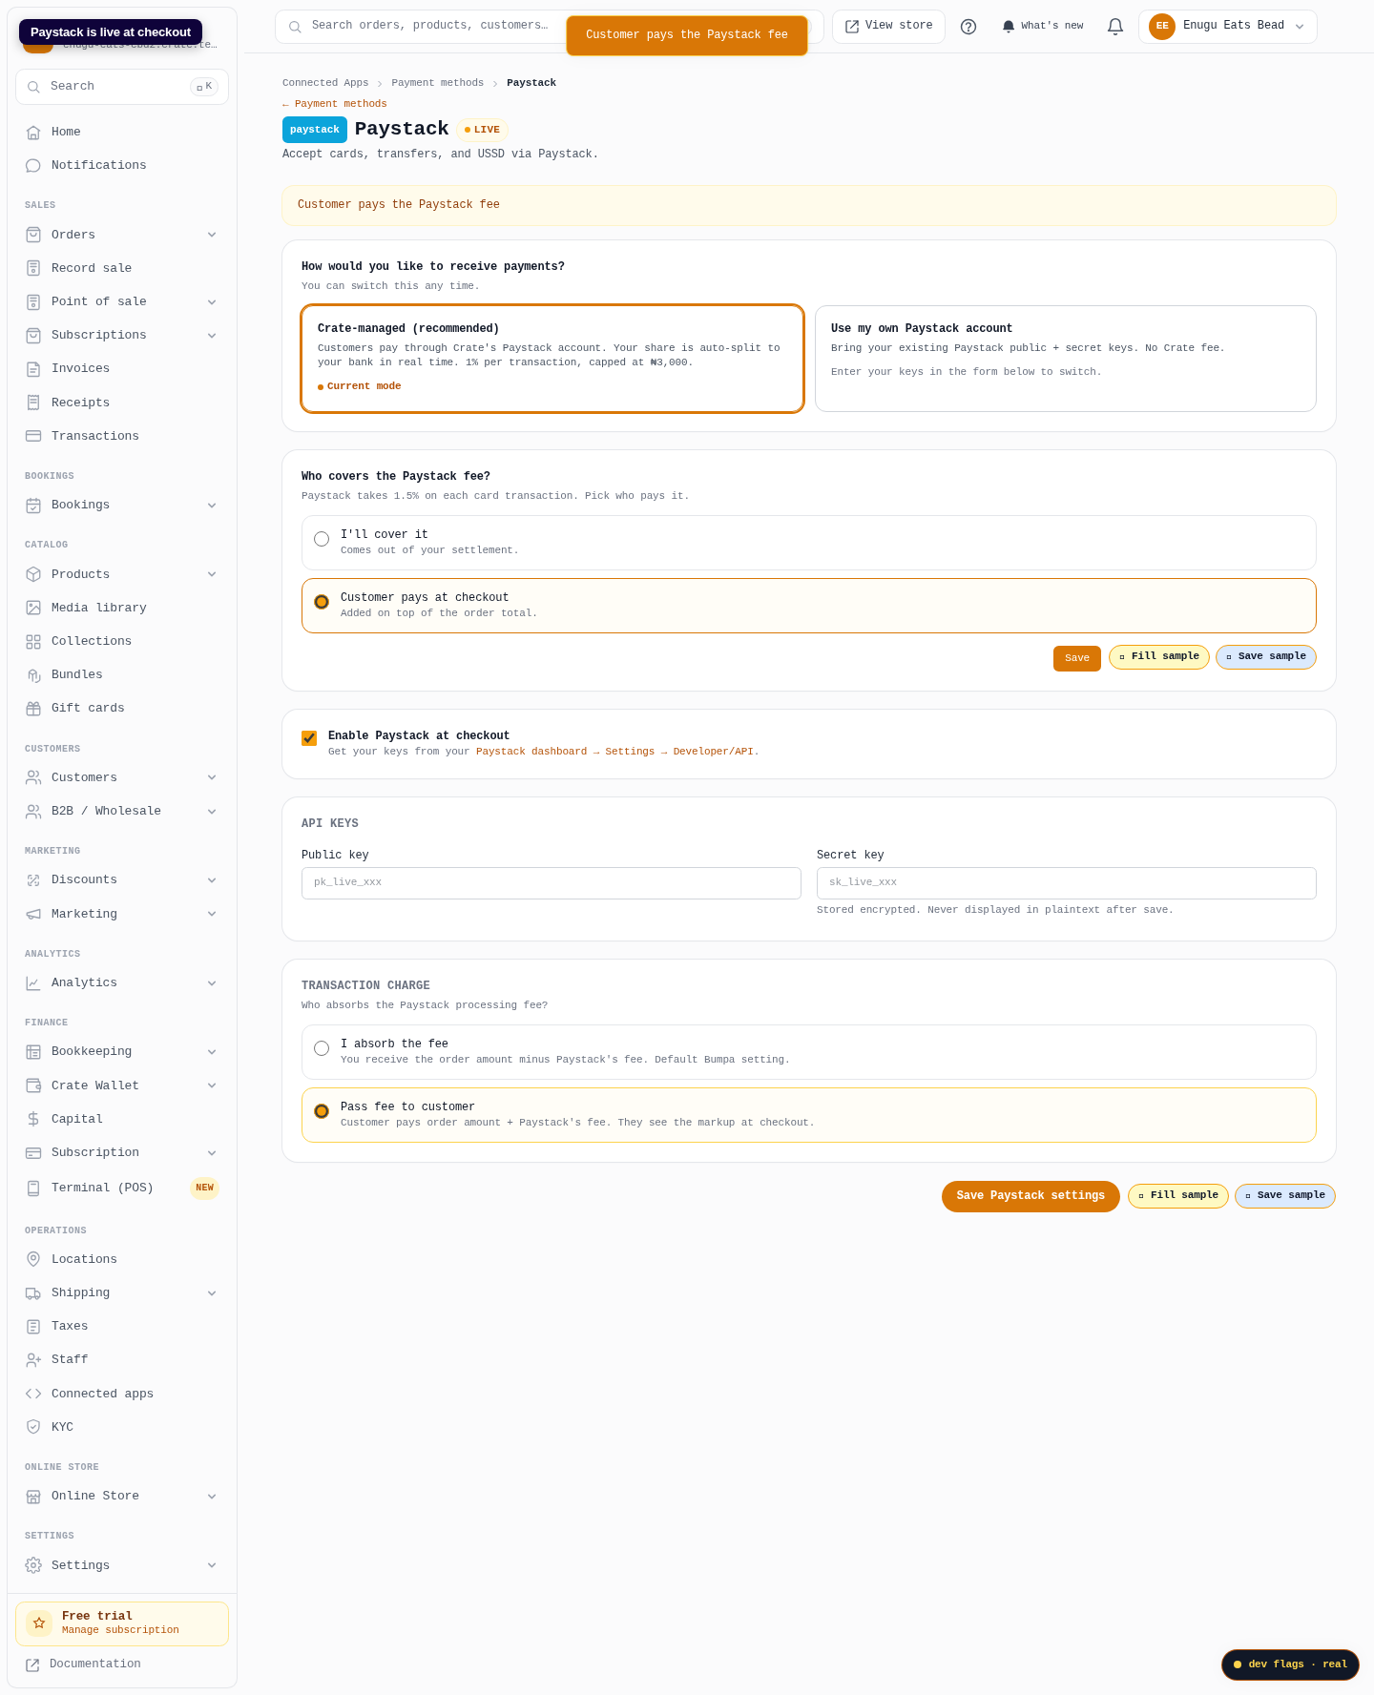Open help via question mark icon
Viewport: 1374px width, 1695px height.
(x=968, y=27)
